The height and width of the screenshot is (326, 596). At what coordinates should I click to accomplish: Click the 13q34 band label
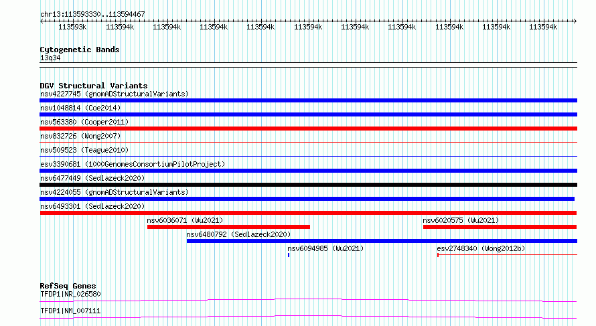[50, 58]
